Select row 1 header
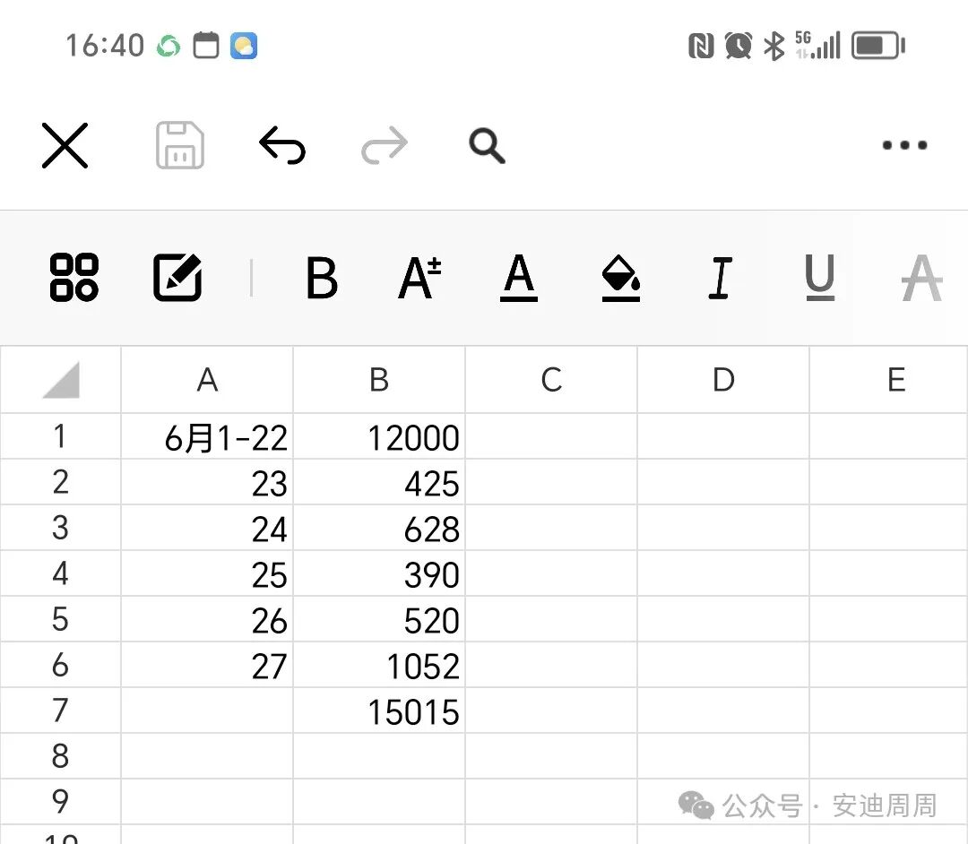Image resolution: width=968 pixels, height=844 pixels. pos(60,436)
